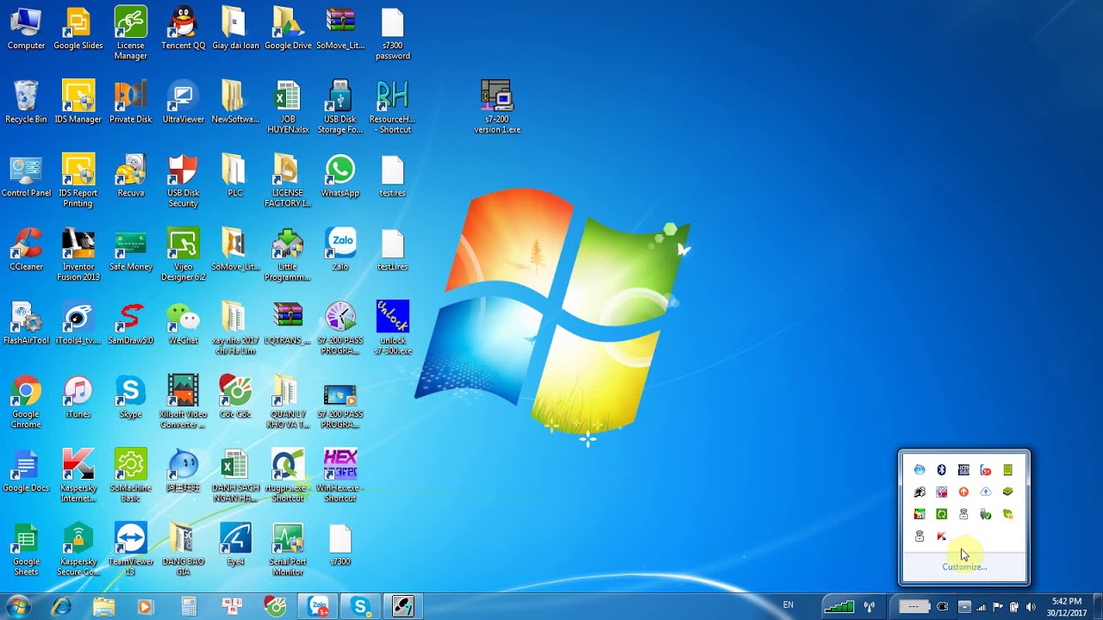1103x620 pixels.
Task: Select Kaspersky Internet Security icon
Action: tap(78, 476)
